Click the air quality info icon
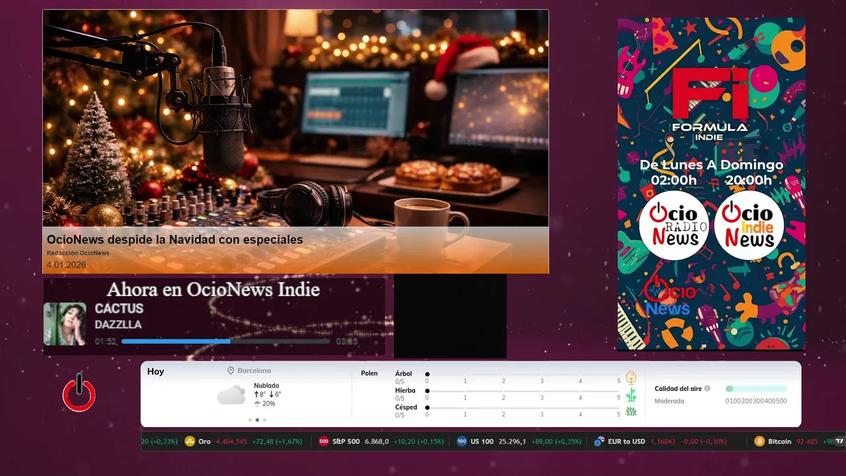Viewport: 846px width, 476px height. (707, 389)
